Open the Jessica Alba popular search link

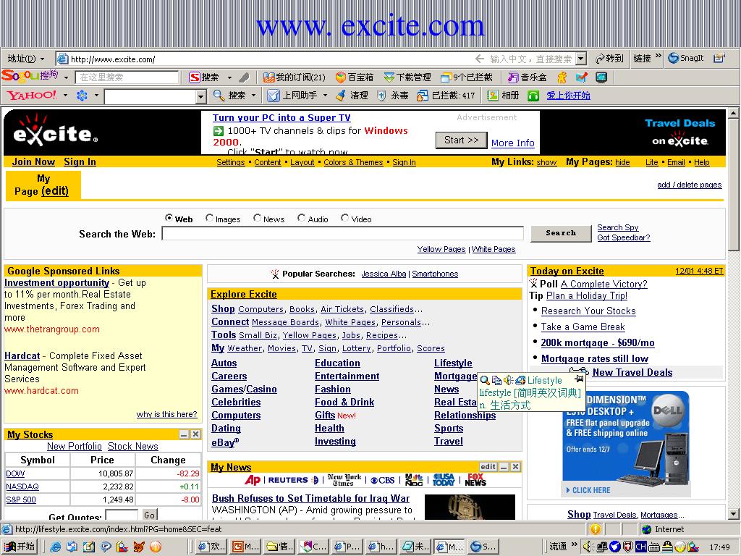point(384,274)
